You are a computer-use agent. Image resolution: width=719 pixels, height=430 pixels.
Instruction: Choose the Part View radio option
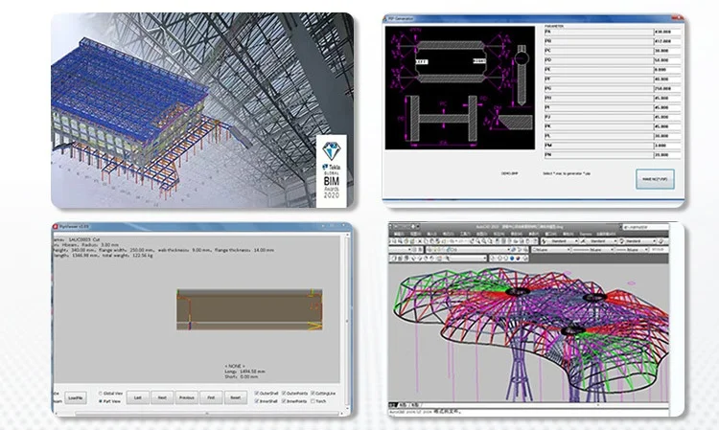coord(101,401)
